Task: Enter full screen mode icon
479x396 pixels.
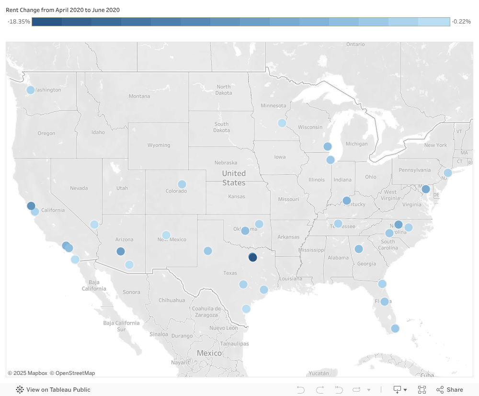Action: point(422,390)
